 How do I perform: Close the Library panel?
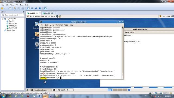tap(24, 12)
